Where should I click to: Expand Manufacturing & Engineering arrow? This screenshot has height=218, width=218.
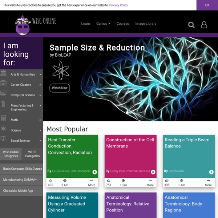[x=40, y=105]
